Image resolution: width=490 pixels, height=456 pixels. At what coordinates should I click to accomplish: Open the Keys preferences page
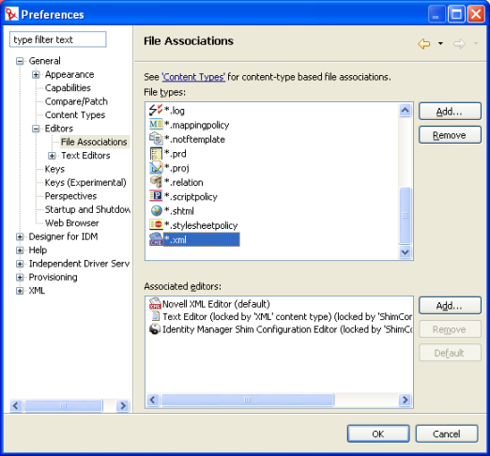[54, 169]
